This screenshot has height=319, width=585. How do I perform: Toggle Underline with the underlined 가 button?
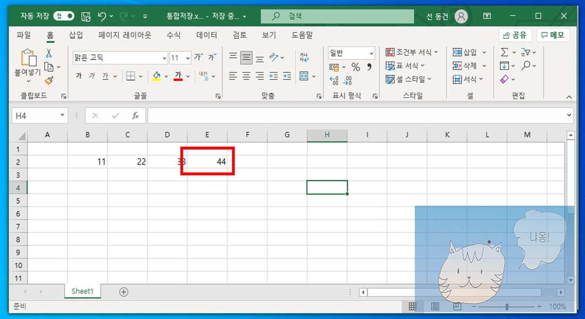(x=105, y=76)
